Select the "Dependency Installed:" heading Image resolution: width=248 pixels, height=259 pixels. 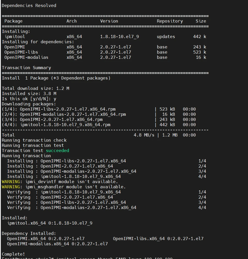(x=29, y=233)
